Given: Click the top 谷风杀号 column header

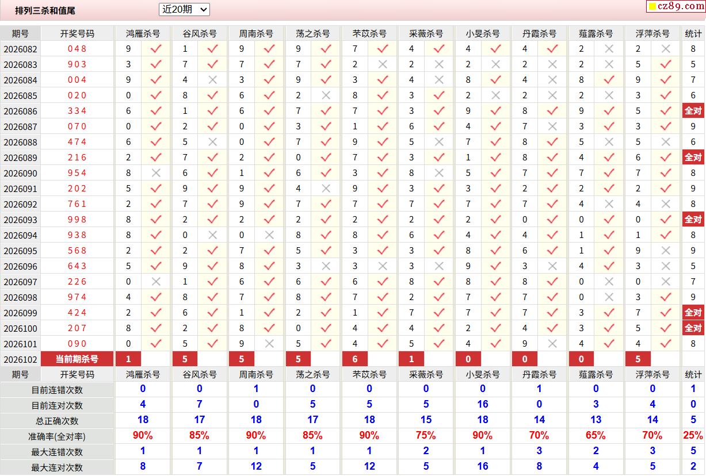Looking at the screenshot, I should click(200, 33).
